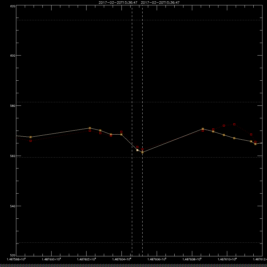Click the 540 y-axis label

pyautogui.click(x=13, y=206)
